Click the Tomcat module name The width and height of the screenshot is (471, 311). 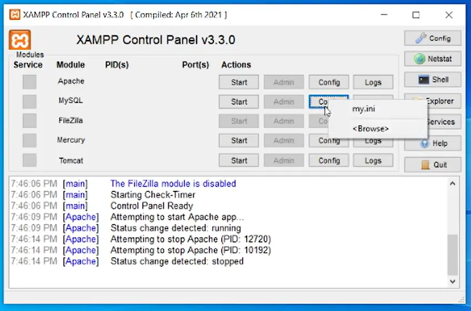point(71,160)
